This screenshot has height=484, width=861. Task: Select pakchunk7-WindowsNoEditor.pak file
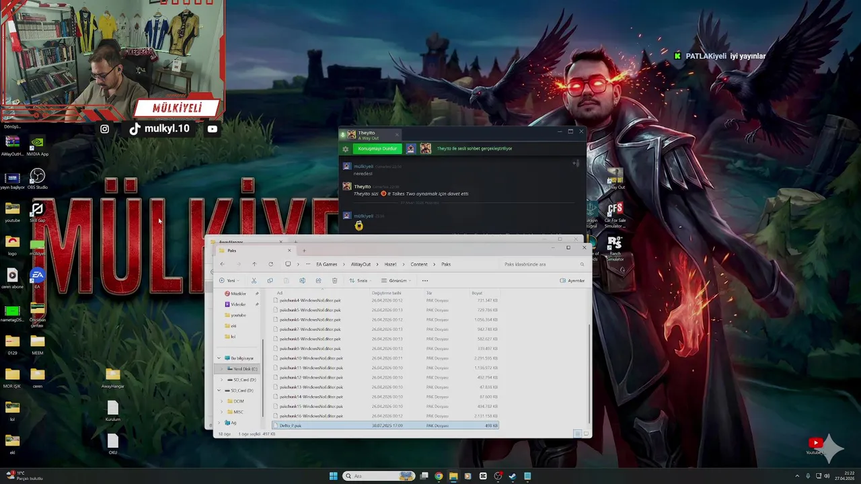(x=385, y=329)
